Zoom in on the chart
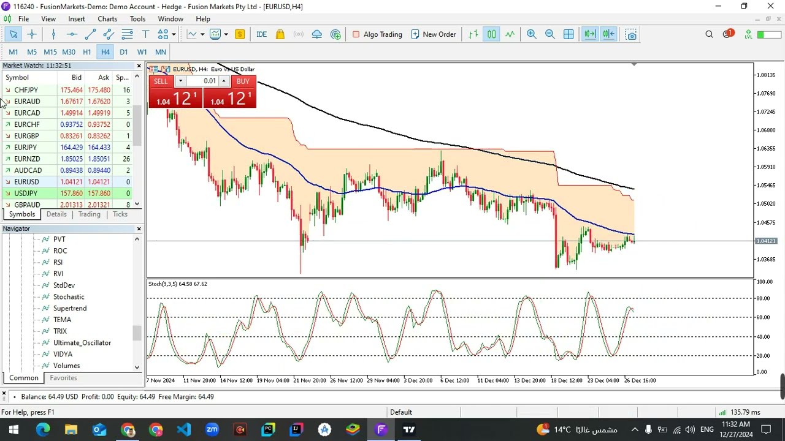The width and height of the screenshot is (785, 441). 532,34
